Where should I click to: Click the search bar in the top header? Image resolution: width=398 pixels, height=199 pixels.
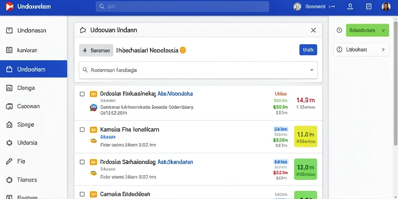[x=182, y=7]
